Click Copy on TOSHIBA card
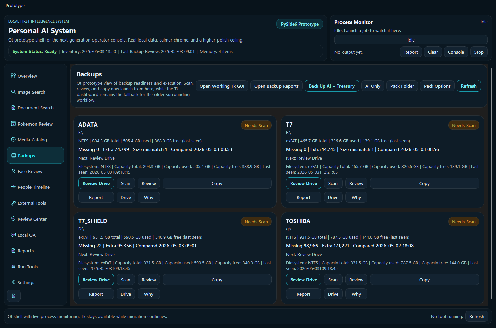This screenshot has height=328, width=496. pyautogui.click(x=424, y=280)
